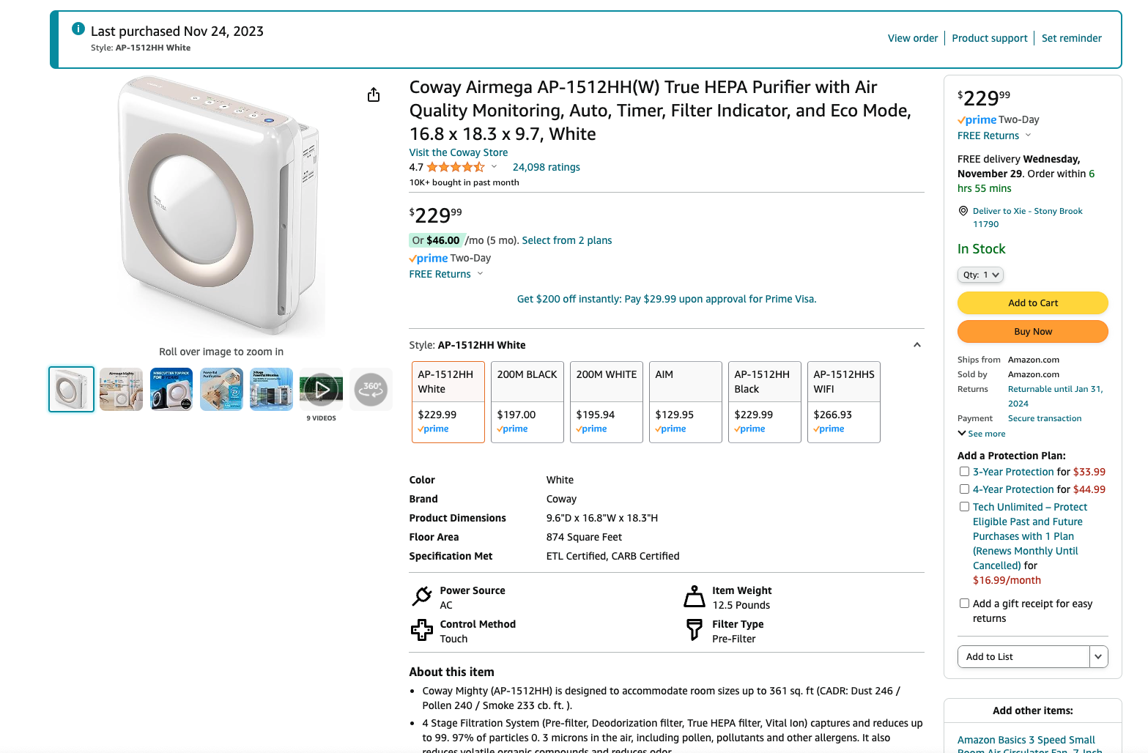
Task: Click the deliver-to location pin icon
Action: tap(963, 211)
